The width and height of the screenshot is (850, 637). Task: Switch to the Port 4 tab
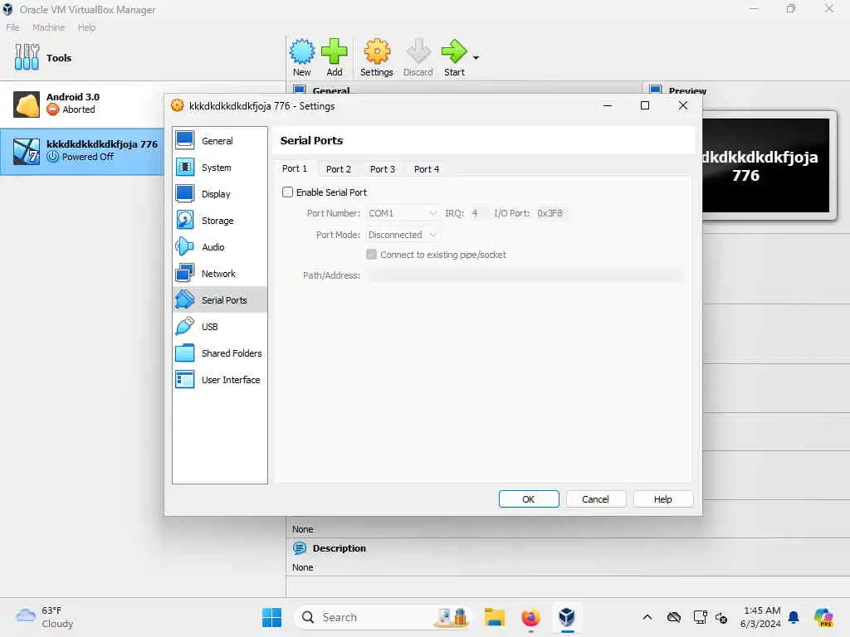click(426, 169)
